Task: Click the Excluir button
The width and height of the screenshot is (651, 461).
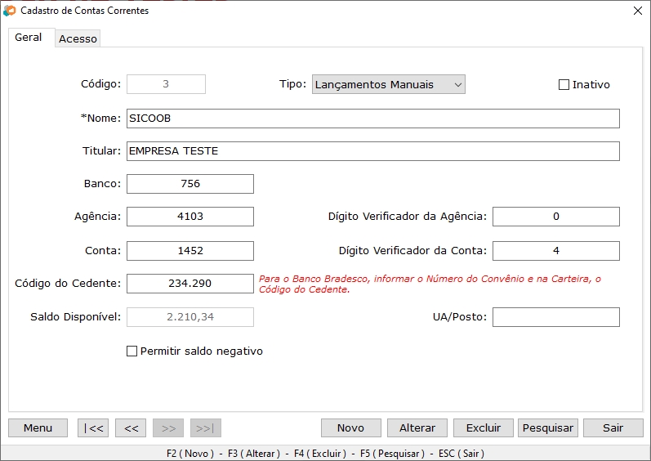Action: click(x=483, y=427)
